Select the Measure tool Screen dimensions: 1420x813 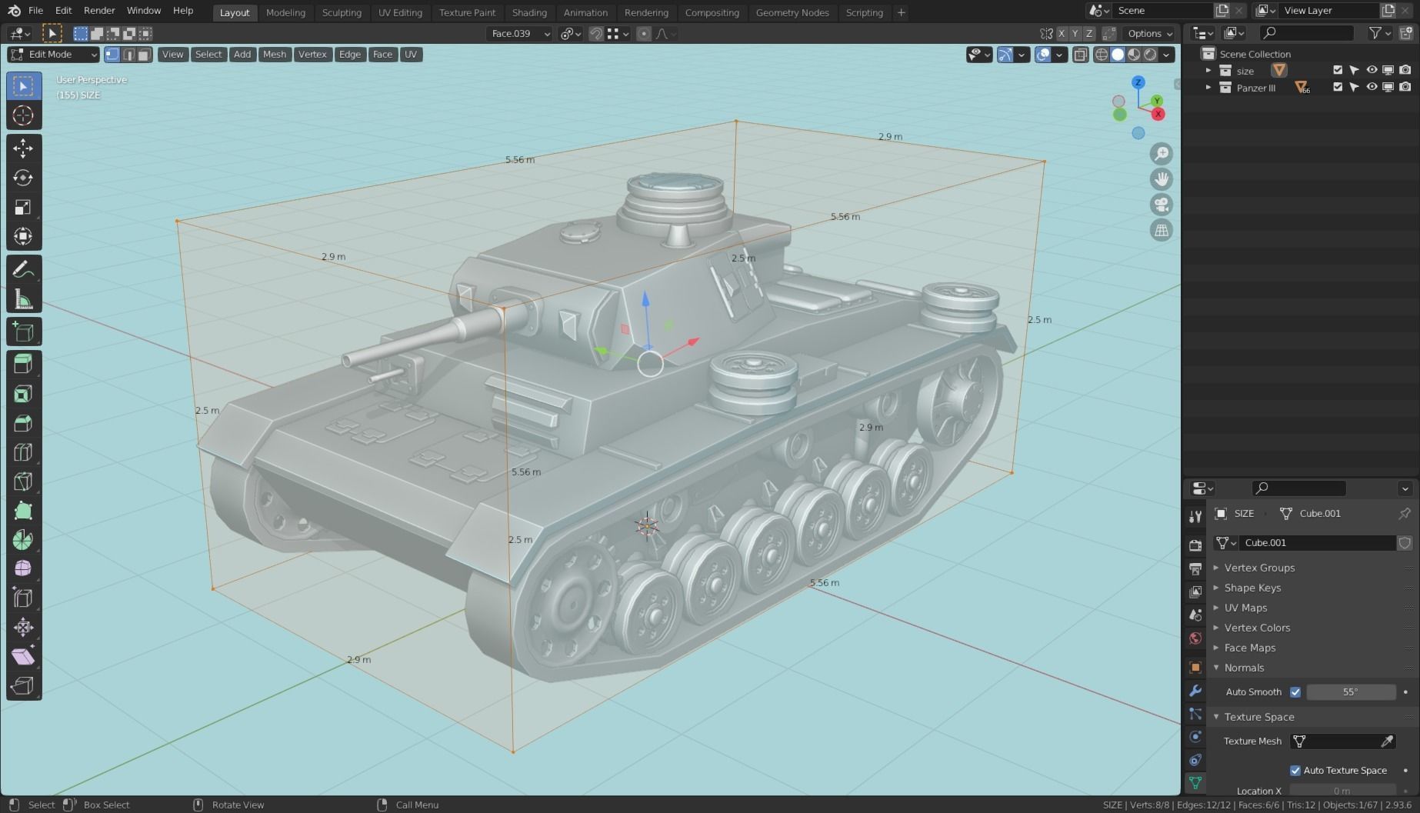(23, 299)
